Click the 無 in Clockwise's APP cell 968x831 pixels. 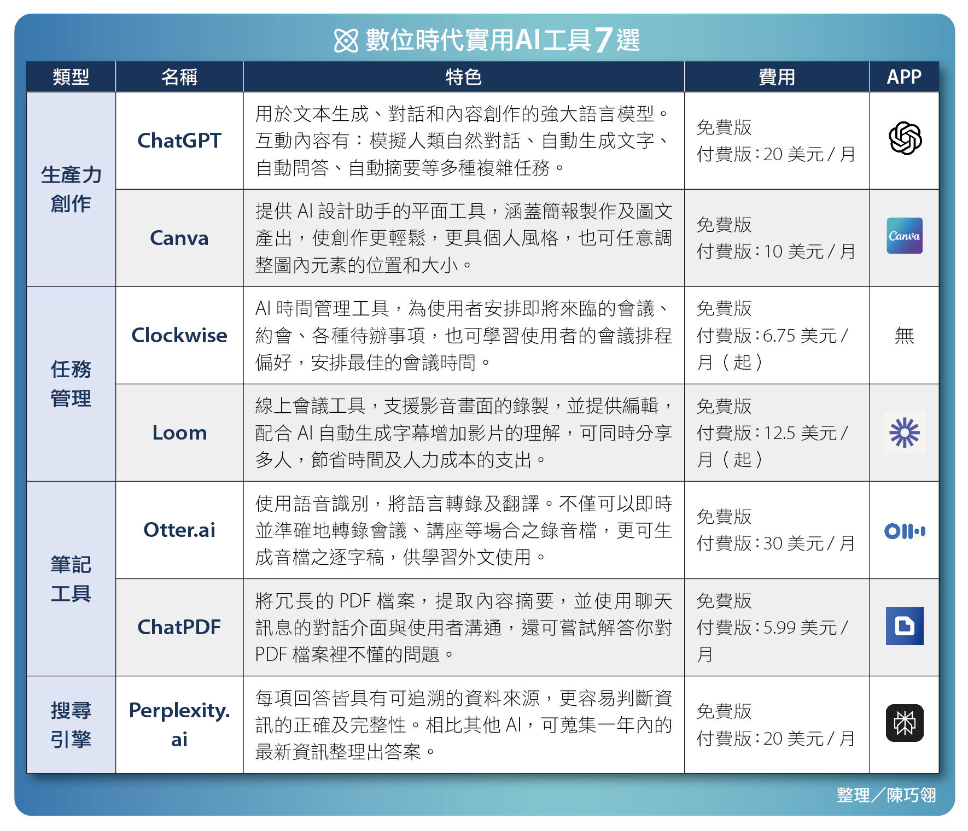click(905, 335)
